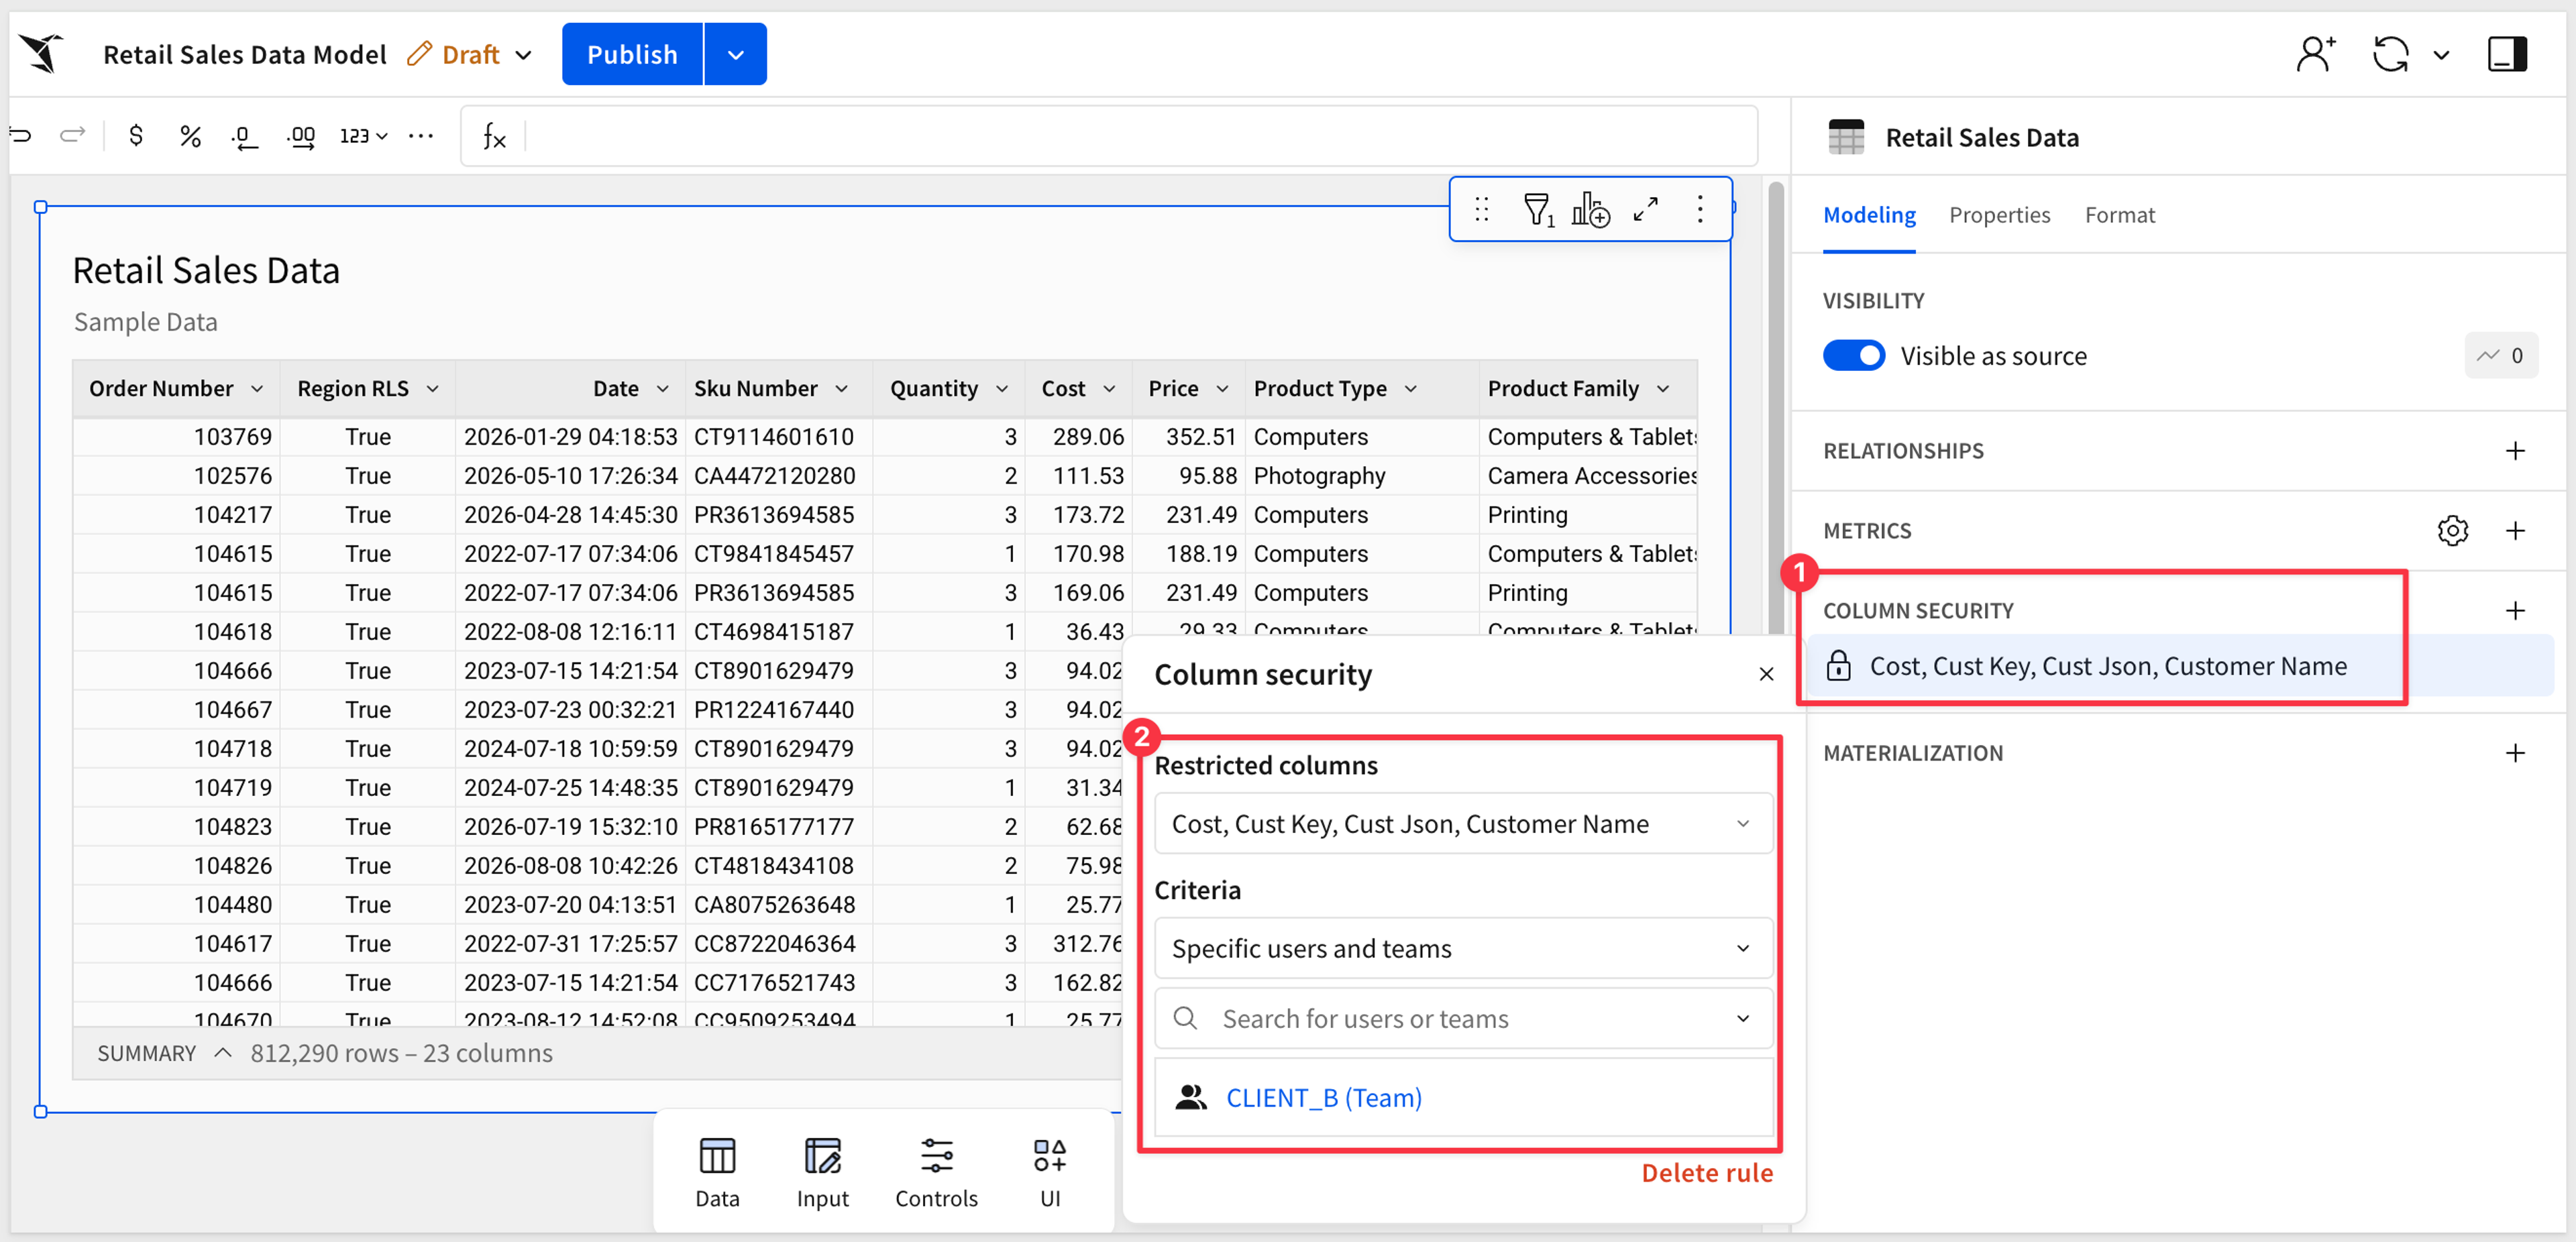Click the undo arrow icon
This screenshot has height=1242, width=2576.
(21, 135)
